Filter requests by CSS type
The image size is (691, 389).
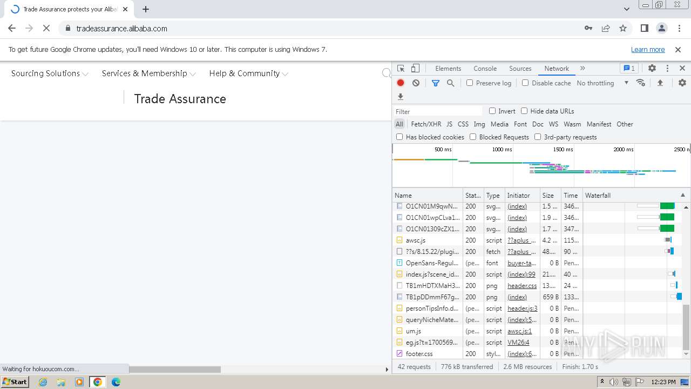point(463,124)
